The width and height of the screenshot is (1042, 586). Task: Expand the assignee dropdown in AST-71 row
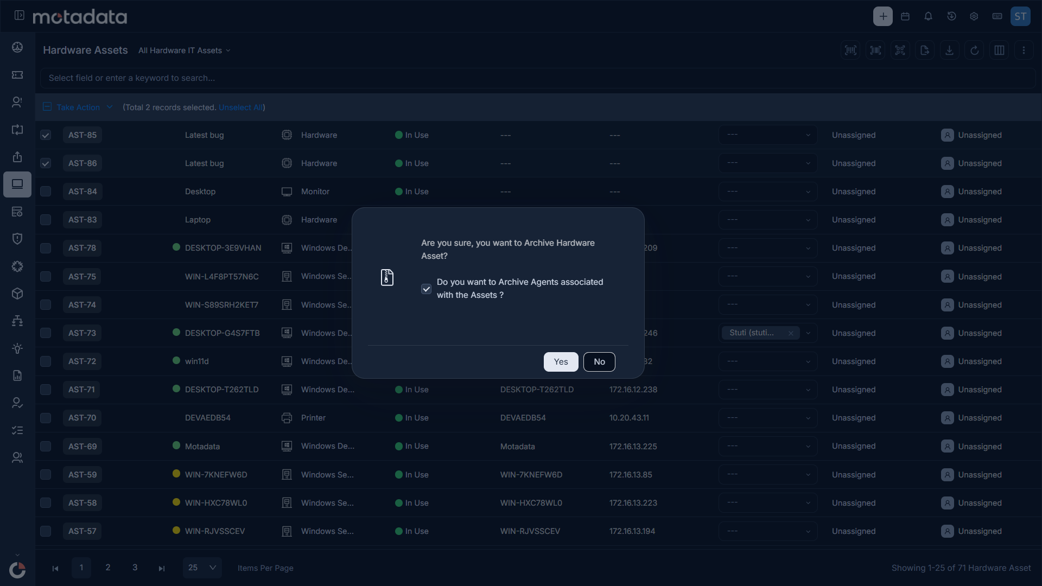(768, 390)
